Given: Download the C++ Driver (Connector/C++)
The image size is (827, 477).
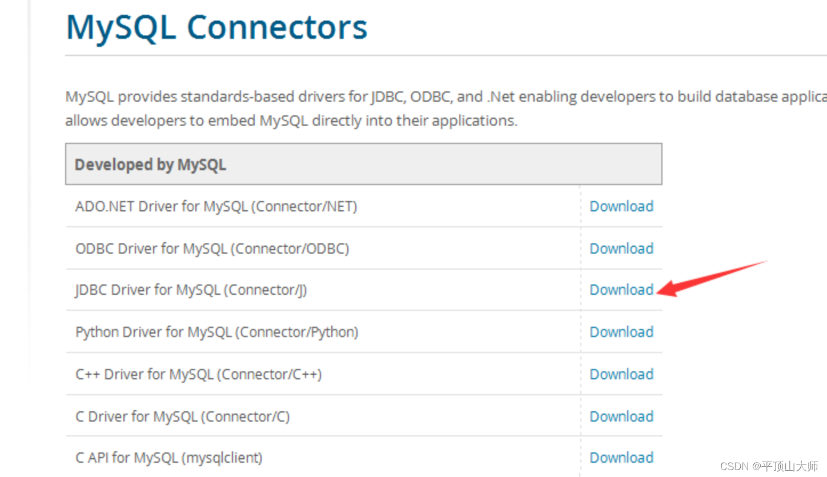Looking at the screenshot, I should click(621, 374).
